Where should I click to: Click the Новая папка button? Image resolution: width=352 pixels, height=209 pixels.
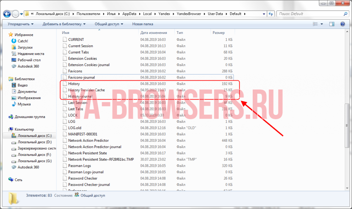tap(143, 24)
